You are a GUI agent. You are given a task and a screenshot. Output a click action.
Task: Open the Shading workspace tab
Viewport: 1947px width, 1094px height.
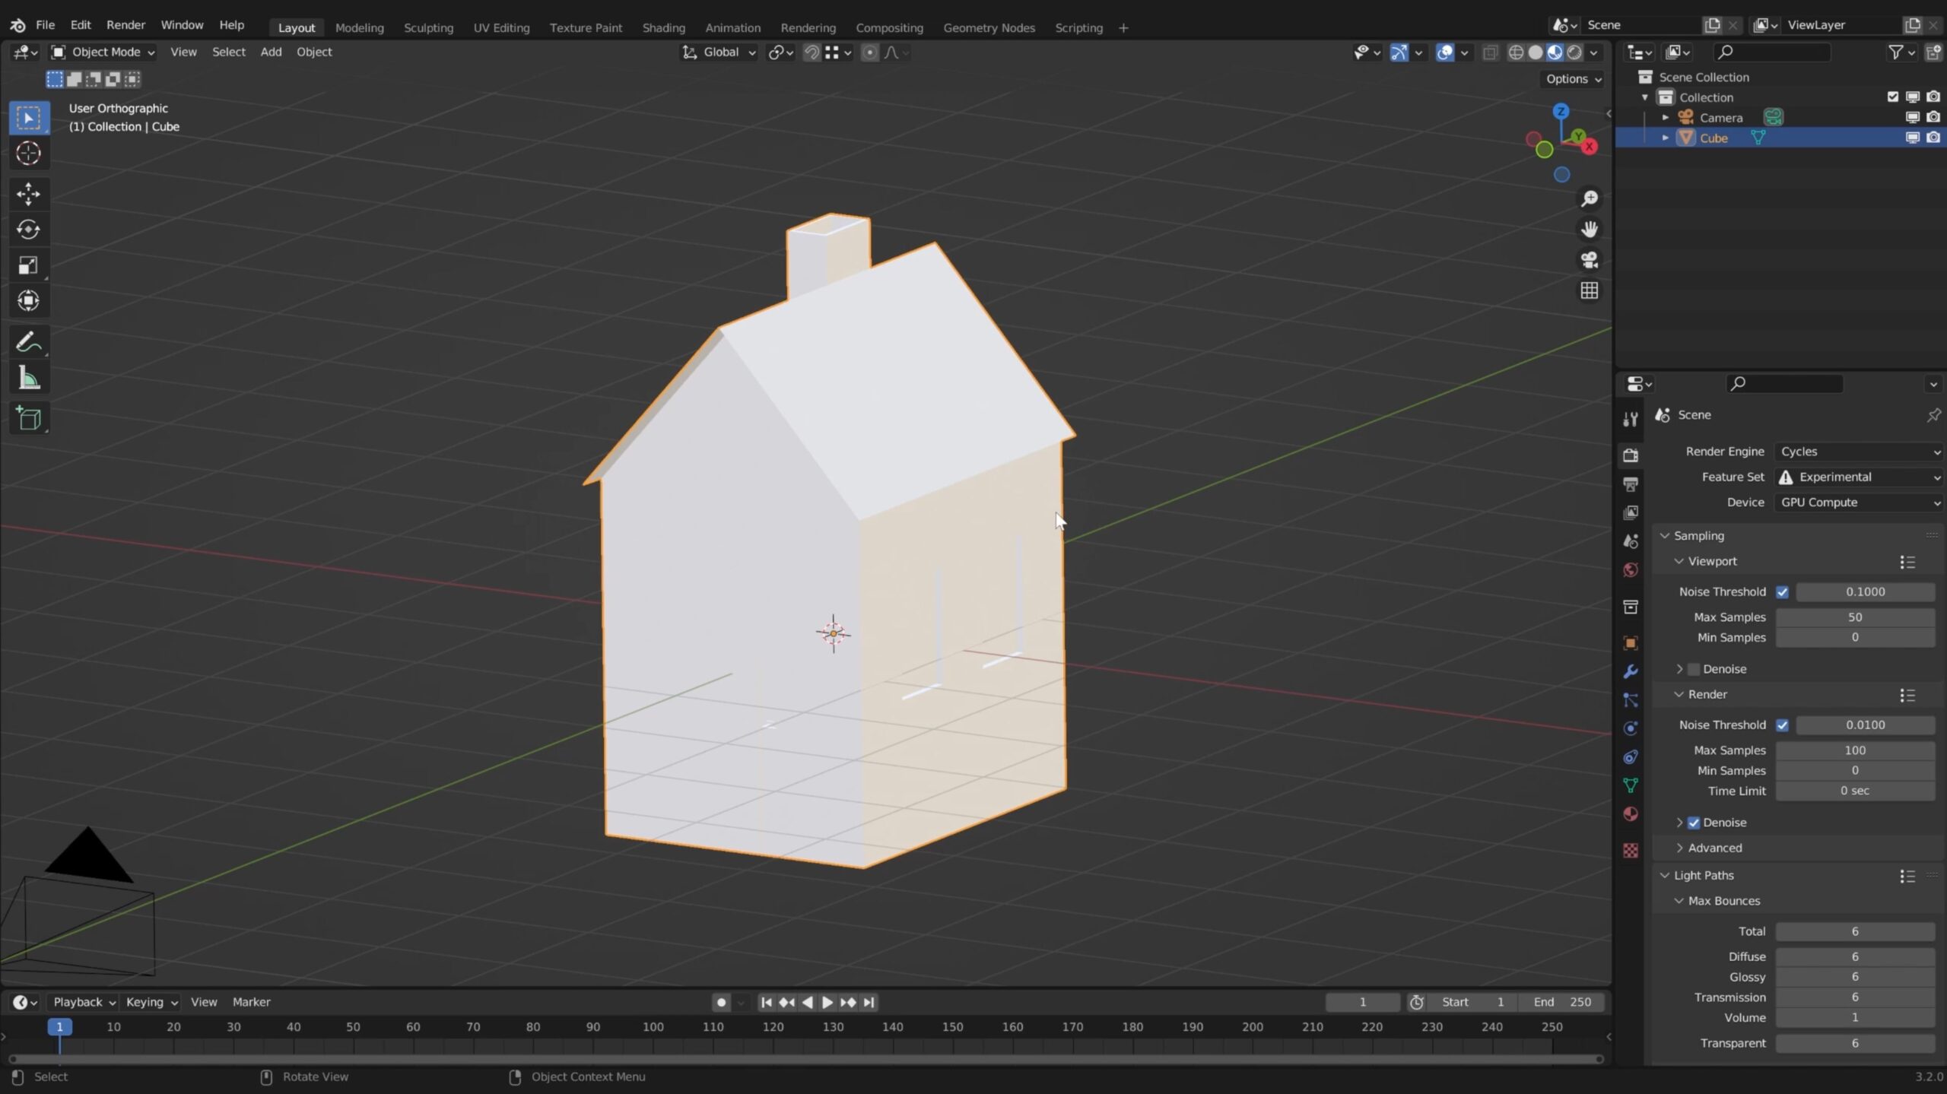pos(663,27)
